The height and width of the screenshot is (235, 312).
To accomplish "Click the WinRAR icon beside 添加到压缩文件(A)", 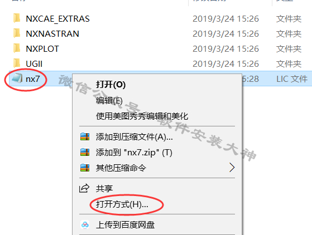I will click(x=85, y=137).
